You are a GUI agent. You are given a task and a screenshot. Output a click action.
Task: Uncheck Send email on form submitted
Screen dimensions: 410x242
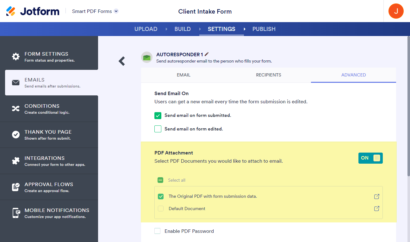tap(158, 116)
